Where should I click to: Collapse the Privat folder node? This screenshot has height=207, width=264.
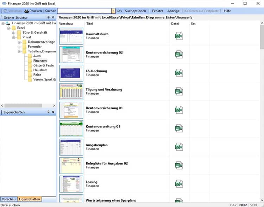click(x=14, y=37)
